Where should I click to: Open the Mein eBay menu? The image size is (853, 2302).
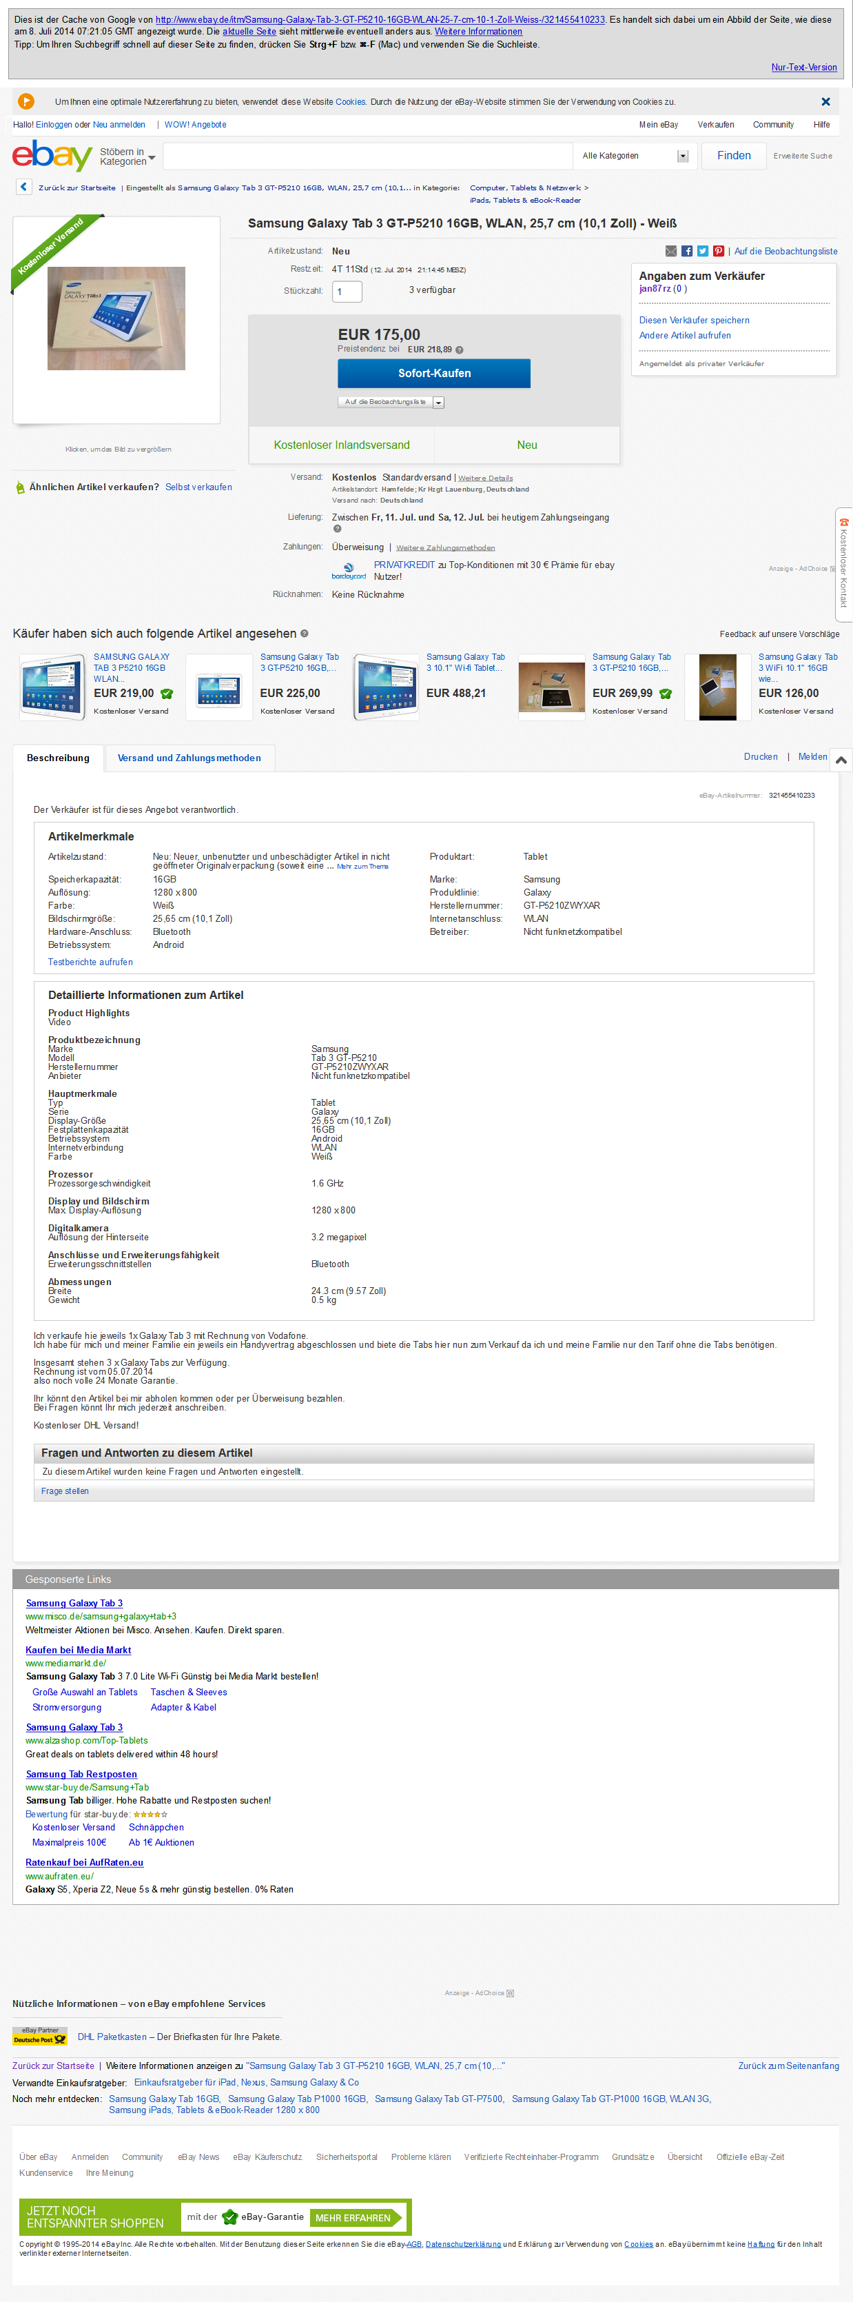click(x=658, y=125)
